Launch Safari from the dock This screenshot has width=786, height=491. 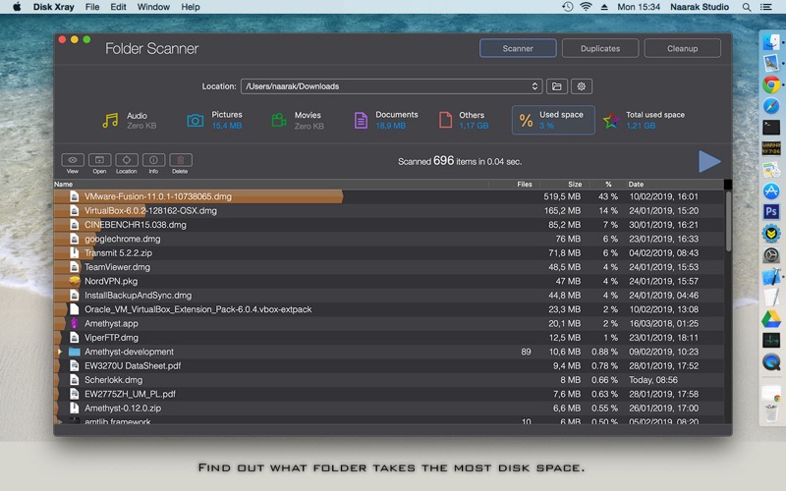click(771, 106)
